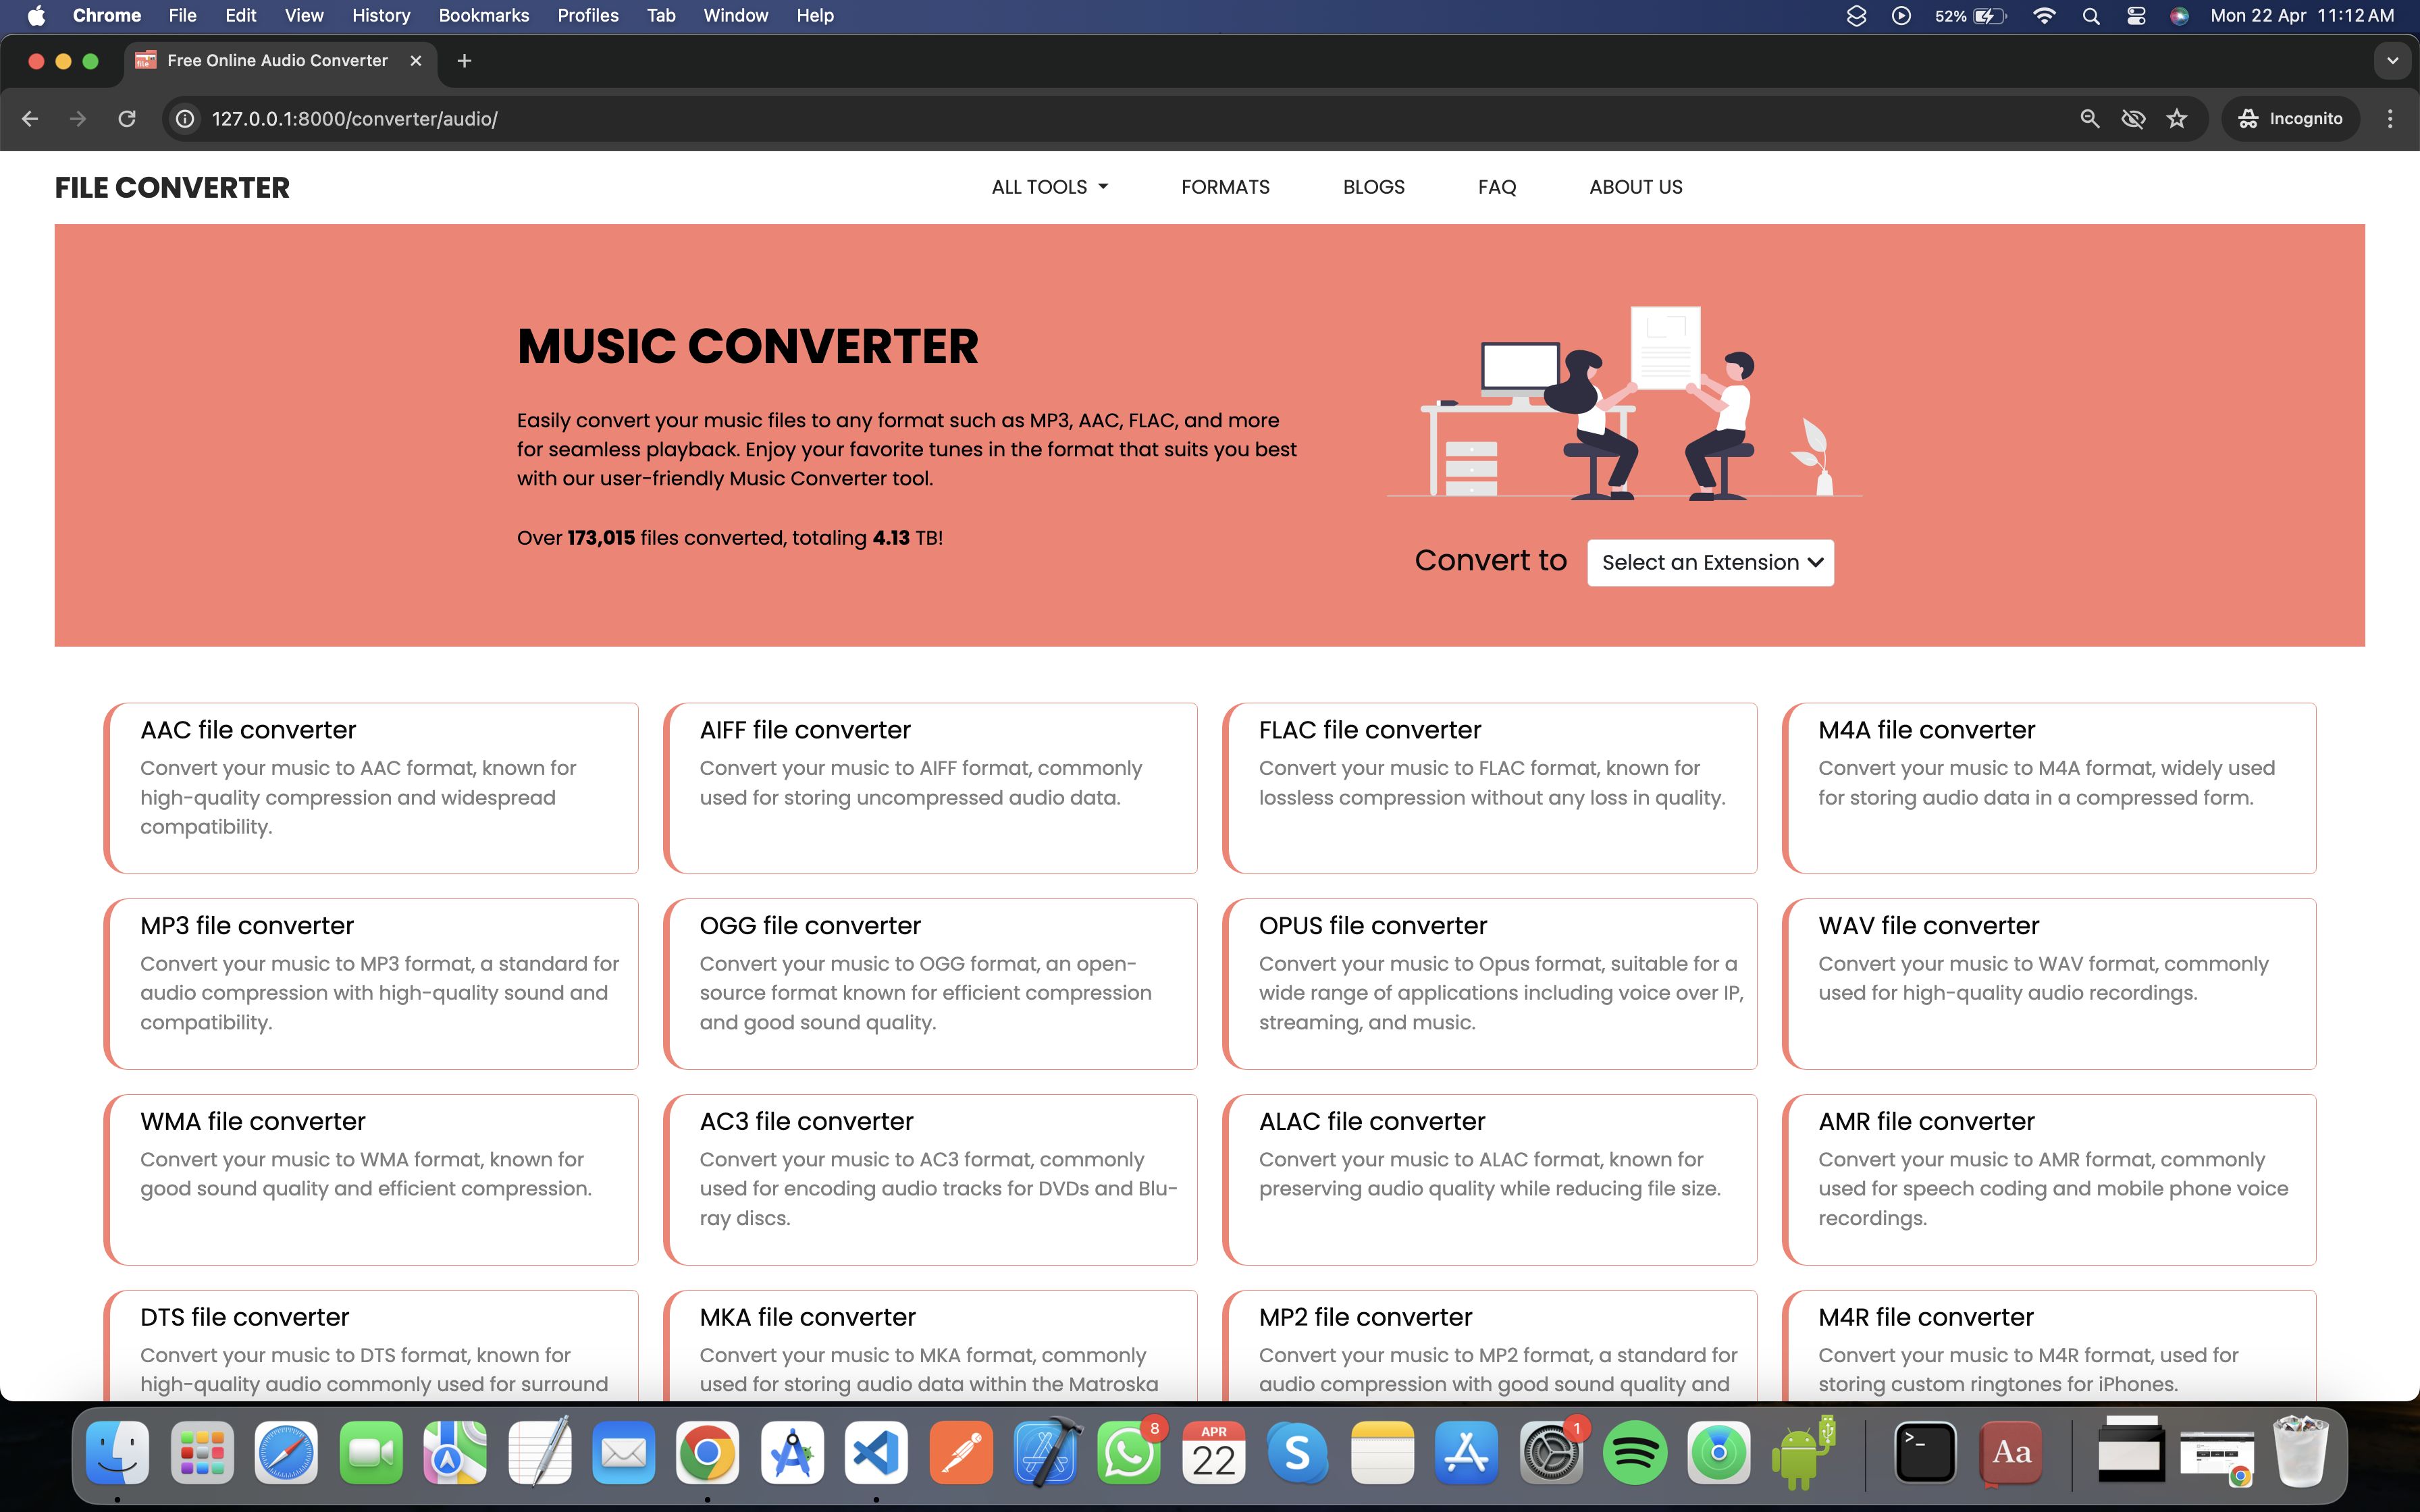Go to the ABOUT US page
2420x1512 pixels.
tap(1635, 187)
